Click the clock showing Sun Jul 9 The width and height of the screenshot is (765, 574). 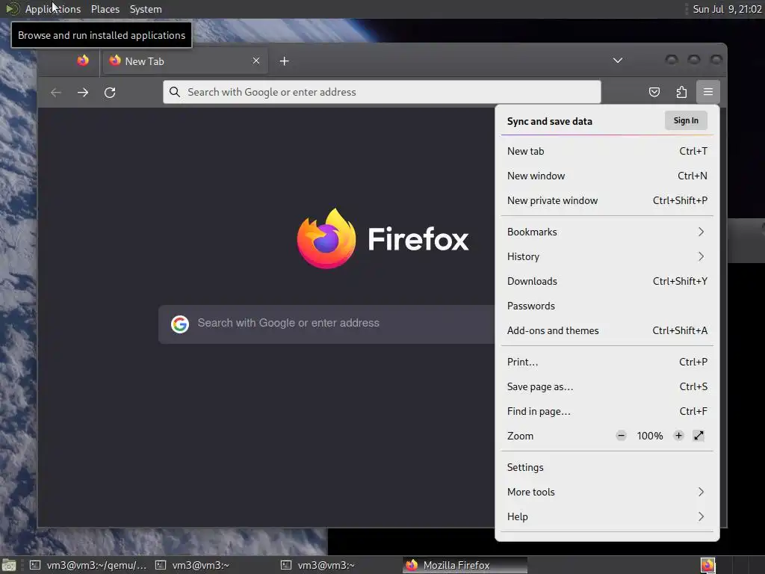click(x=727, y=9)
